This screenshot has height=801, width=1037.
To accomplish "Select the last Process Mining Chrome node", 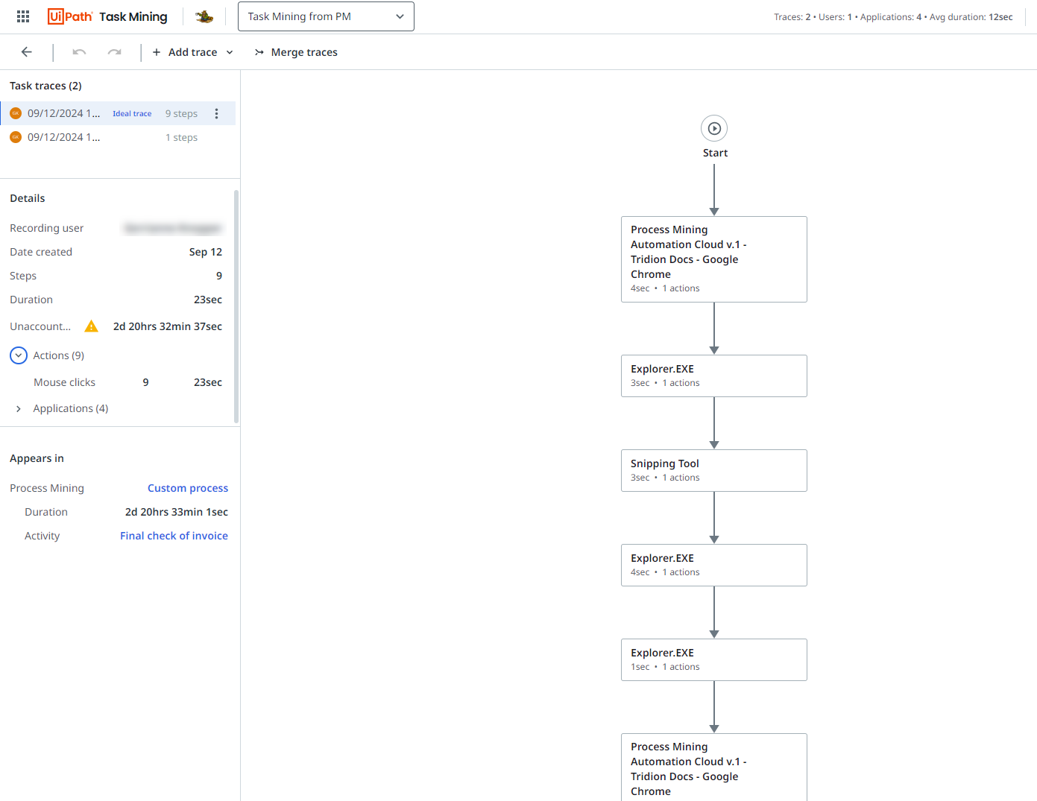I will click(x=714, y=767).
